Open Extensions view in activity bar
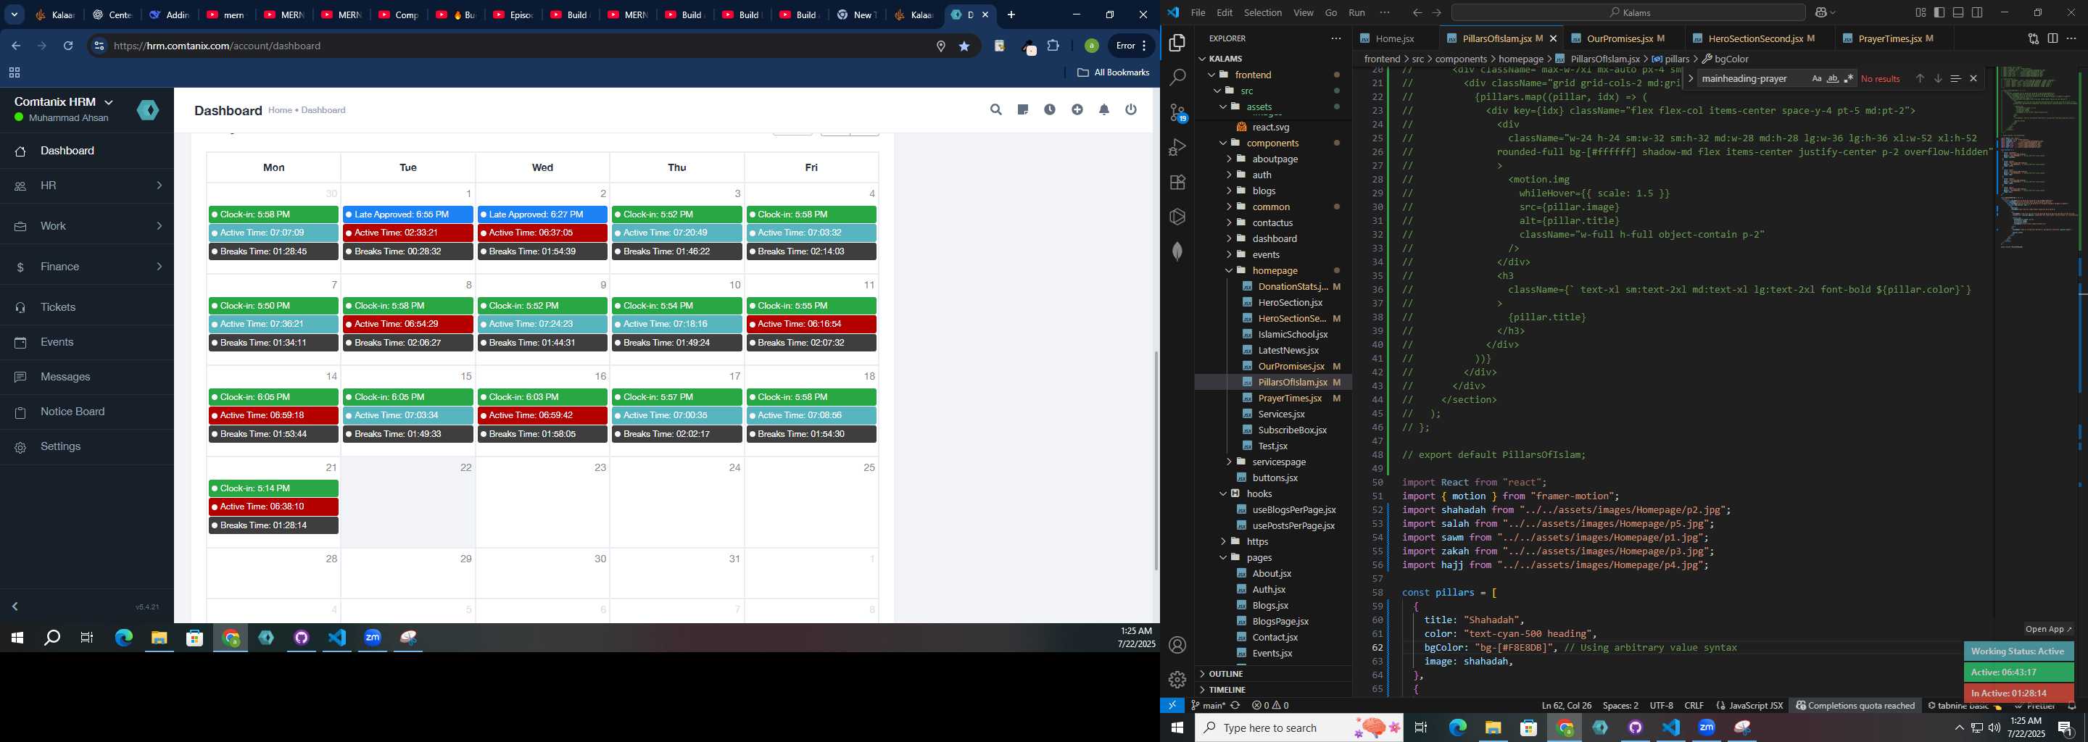Image resolution: width=2088 pixels, height=742 pixels. 1177,183
